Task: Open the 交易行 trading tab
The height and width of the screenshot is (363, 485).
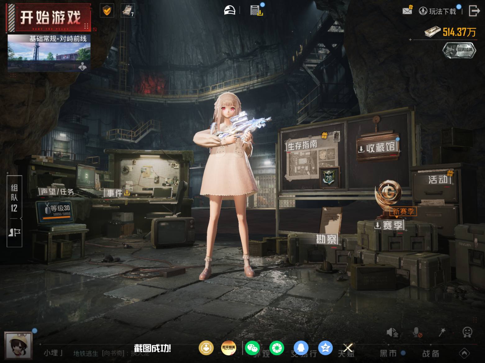Action: [x=304, y=353]
